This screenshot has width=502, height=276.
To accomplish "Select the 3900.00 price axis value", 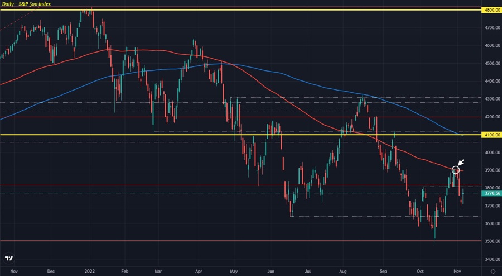I will pos(493,170).
